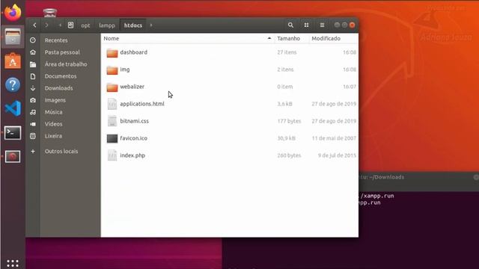Image resolution: width=479 pixels, height=269 pixels.
Task: Select the bitnami.css file name
Action: 135,121
